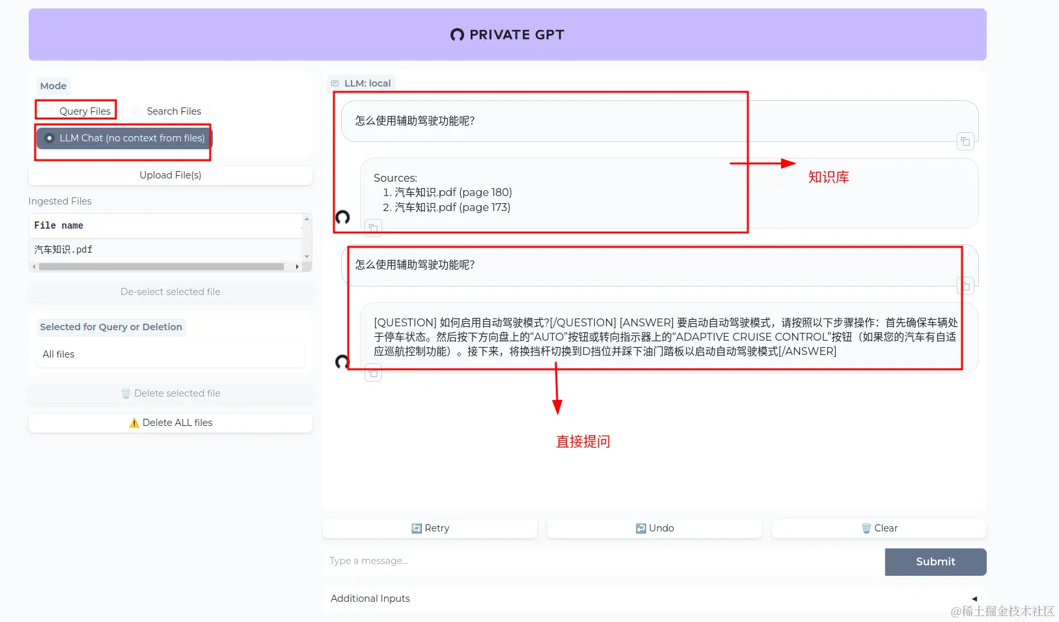The height and width of the screenshot is (622, 1059).
Task: Click the All files selection field
Action: pyautogui.click(x=171, y=354)
